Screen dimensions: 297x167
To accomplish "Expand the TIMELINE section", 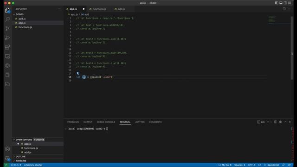I will (38, 161).
